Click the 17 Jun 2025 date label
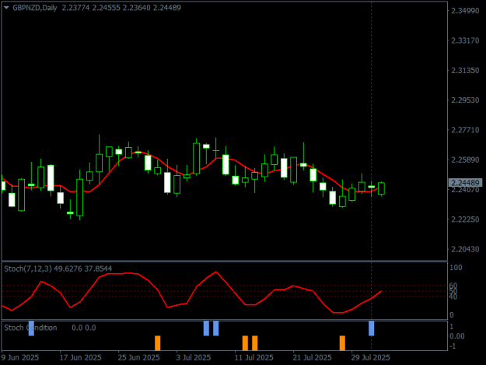The height and width of the screenshot is (365, 486). pyautogui.click(x=81, y=357)
